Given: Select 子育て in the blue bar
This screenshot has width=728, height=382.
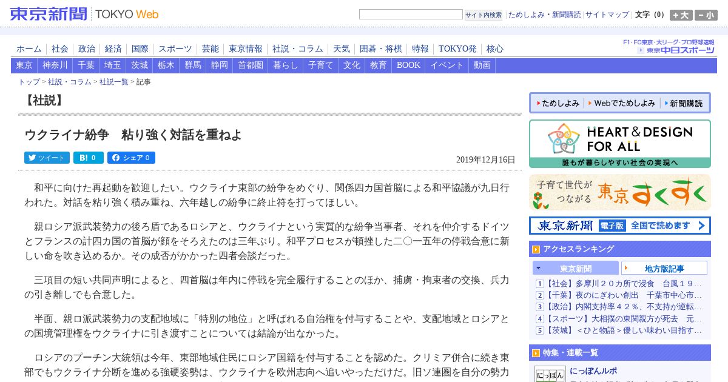Looking at the screenshot, I should pyautogui.click(x=321, y=65).
